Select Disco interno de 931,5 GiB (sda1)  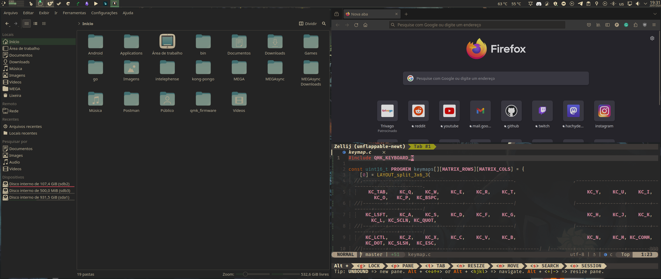point(39,197)
